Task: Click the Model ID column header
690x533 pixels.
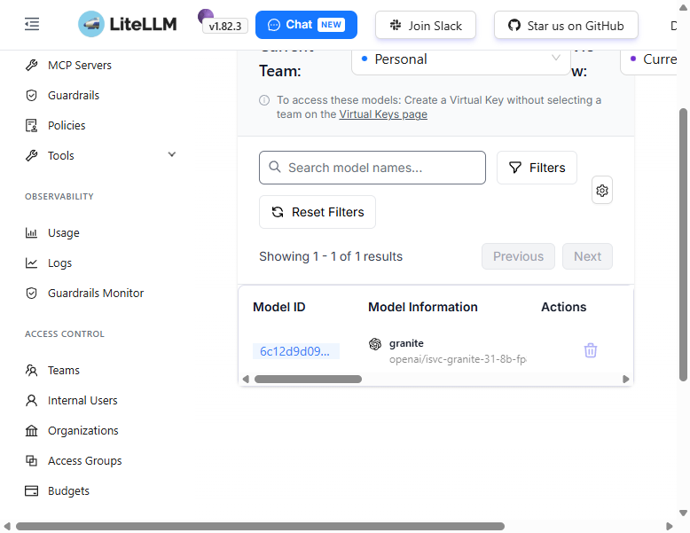Action: tap(279, 307)
